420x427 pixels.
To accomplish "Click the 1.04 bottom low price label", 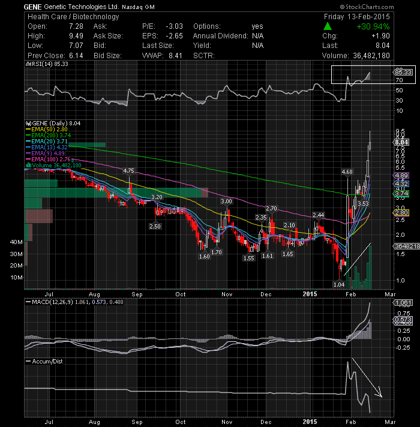I will (x=339, y=285).
